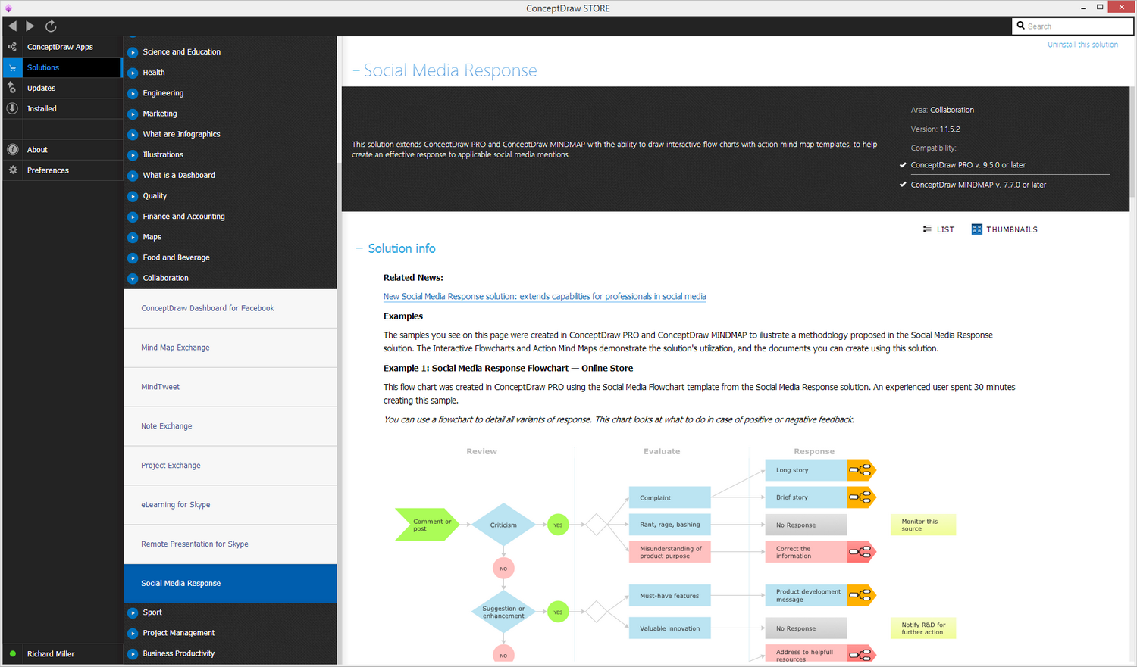The height and width of the screenshot is (667, 1137).
Task: Click the About info icon
Action: click(x=12, y=149)
